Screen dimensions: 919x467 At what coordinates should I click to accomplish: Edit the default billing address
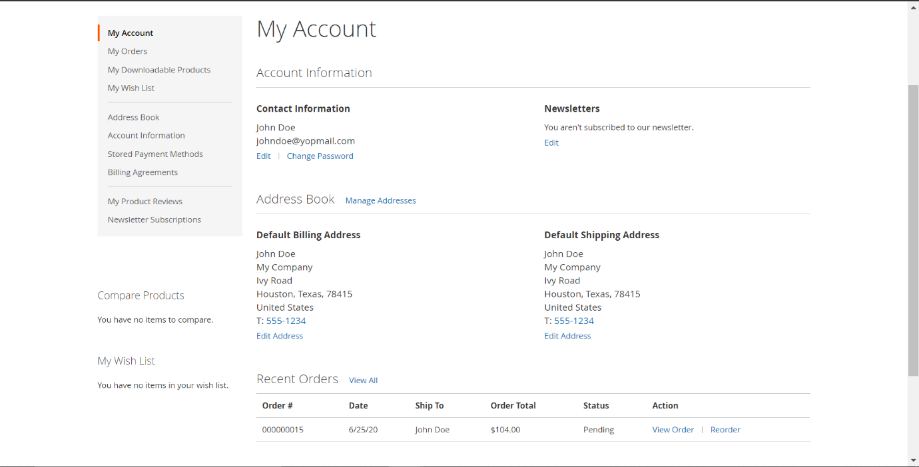pos(279,336)
